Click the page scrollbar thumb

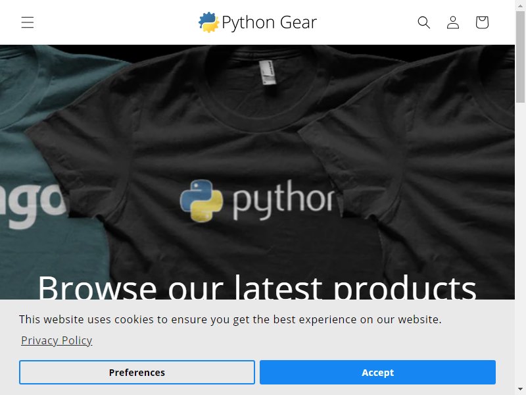(520, 57)
